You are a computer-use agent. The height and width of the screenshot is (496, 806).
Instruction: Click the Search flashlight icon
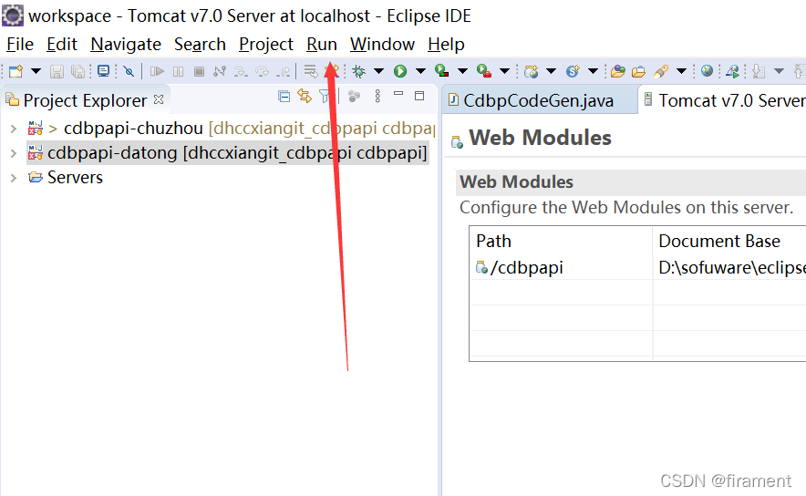click(661, 71)
